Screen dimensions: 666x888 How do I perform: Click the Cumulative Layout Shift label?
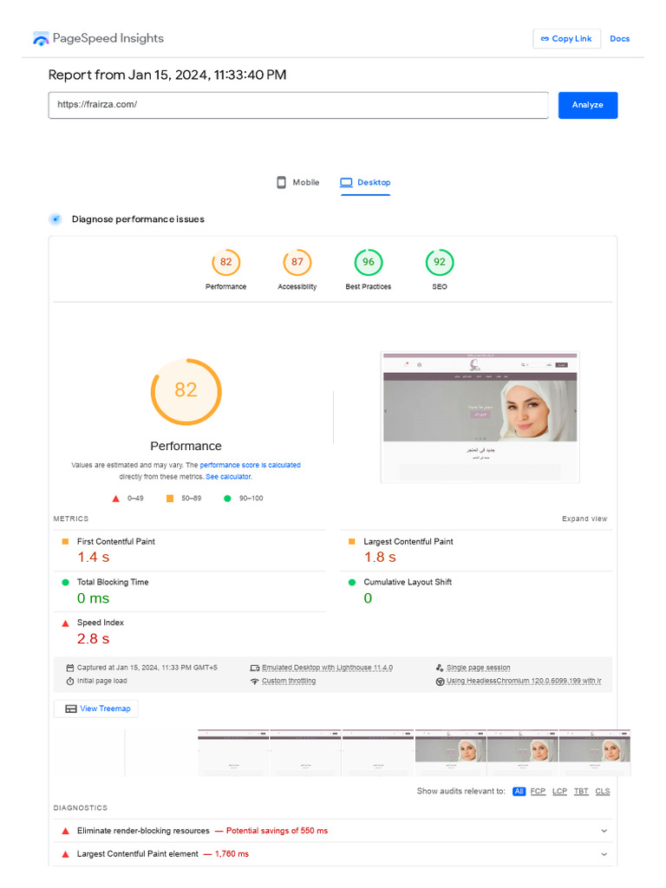pos(408,582)
